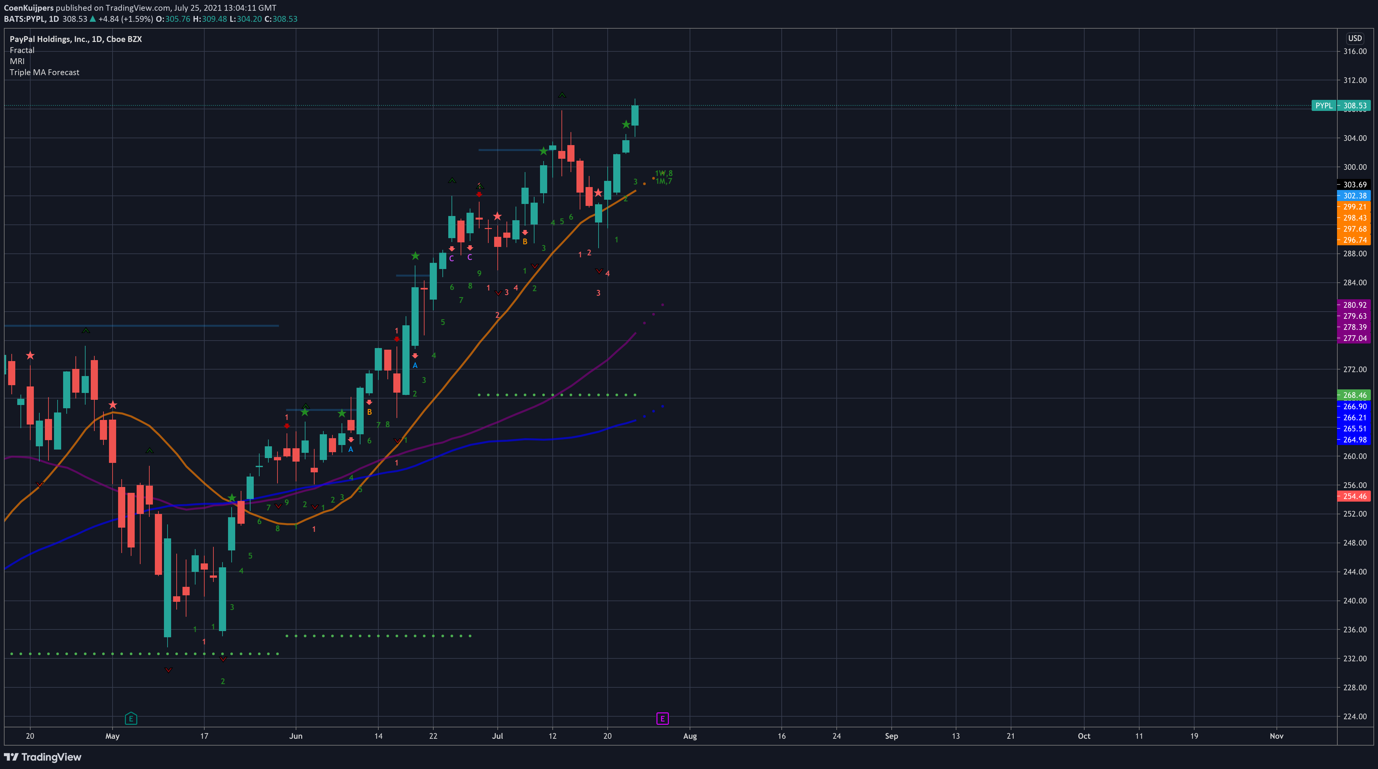Click the PayPal Holdings, Inc. chart title
Screen dimensions: 1378x769
click(x=75, y=39)
